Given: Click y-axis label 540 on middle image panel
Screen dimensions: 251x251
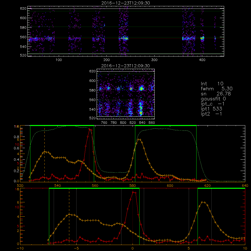Looking at the screenshot, I should pyautogui.click(x=93, y=109).
